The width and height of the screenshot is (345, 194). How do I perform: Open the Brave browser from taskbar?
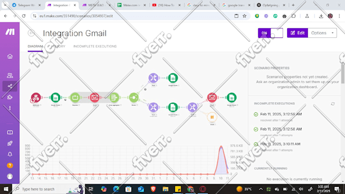point(153,189)
